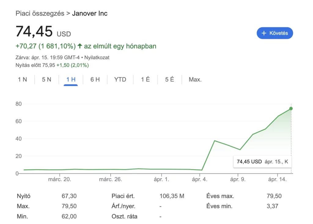The image size is (313, 224).
Task: Click the márc. 20. axis date label
Action: point(60,179)
